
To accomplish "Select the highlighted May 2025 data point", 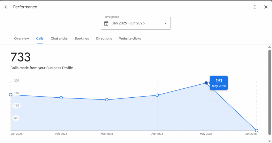I will coord(206,83).
